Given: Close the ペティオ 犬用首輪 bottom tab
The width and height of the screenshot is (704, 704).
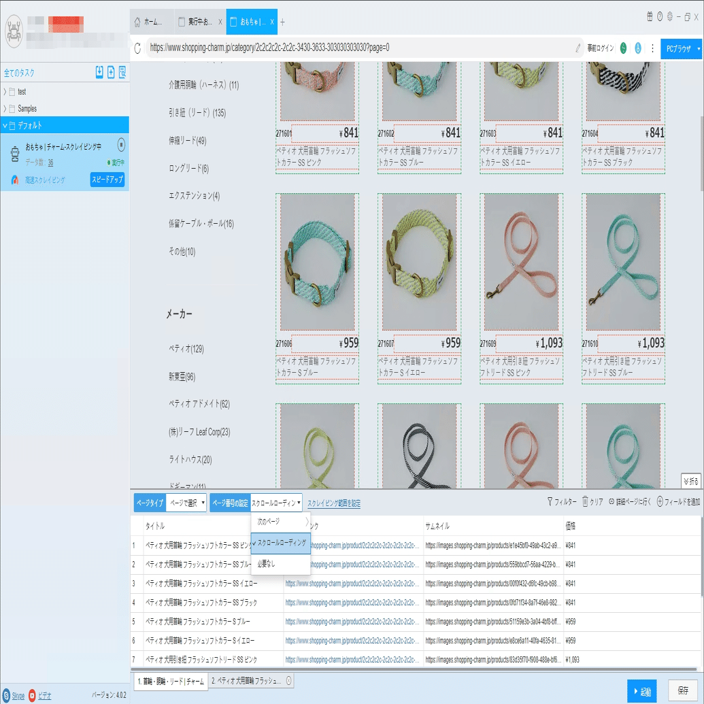Looking at the screenshot, I should pyautogui.click(x=288, y=681).
